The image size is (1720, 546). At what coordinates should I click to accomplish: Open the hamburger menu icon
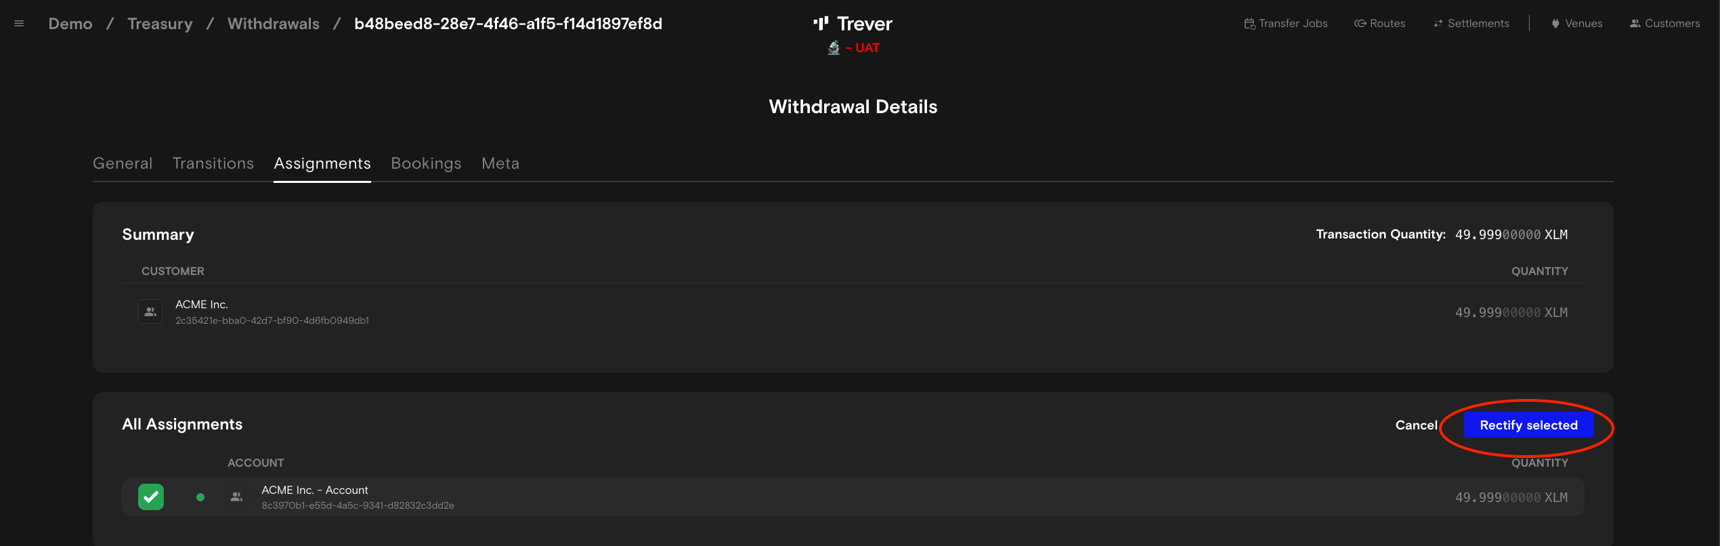click(19, 24)
